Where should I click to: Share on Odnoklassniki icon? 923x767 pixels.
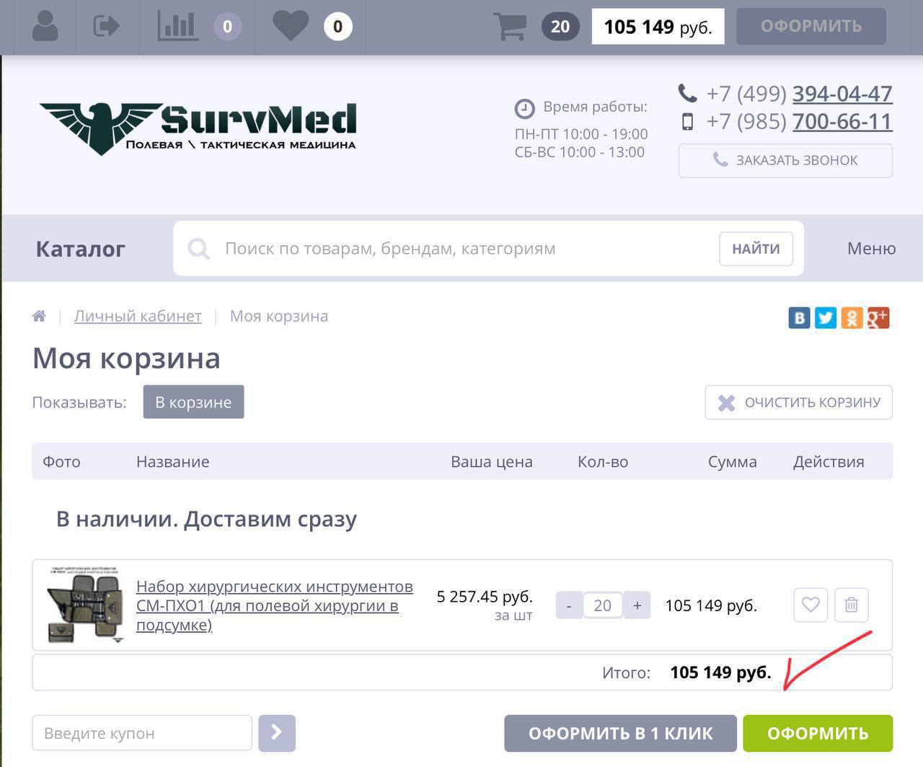pyautogui.click(x=852, y=317)
